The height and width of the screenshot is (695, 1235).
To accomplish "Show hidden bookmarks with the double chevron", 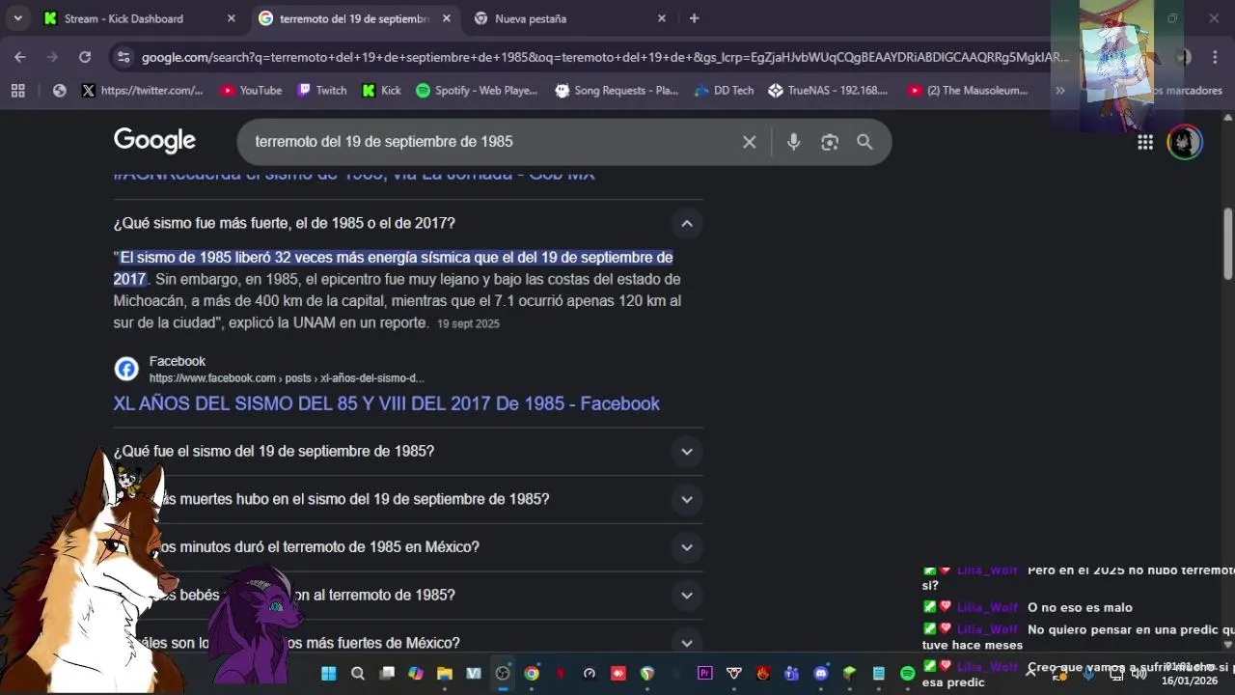I will pyautogui.click(x=1060, y=90).
